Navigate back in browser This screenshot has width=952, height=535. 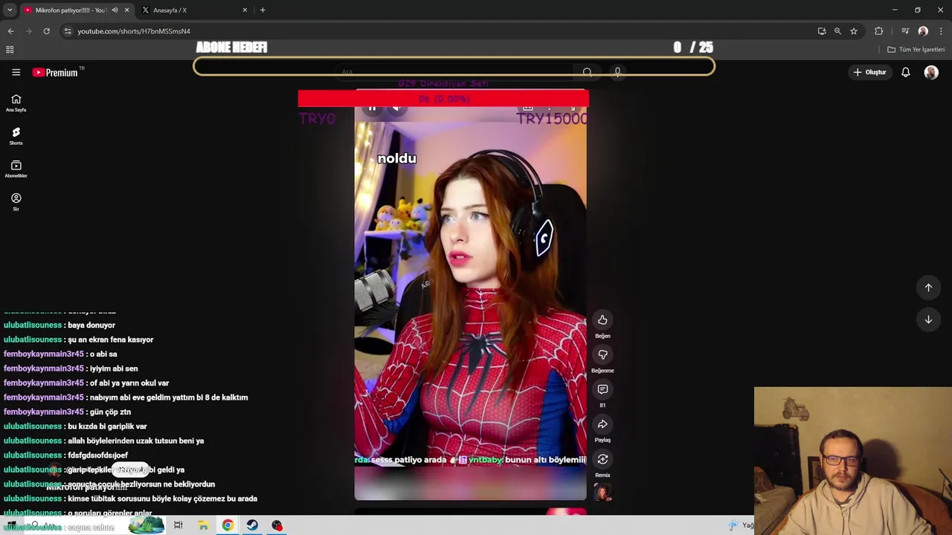(10, 31)
